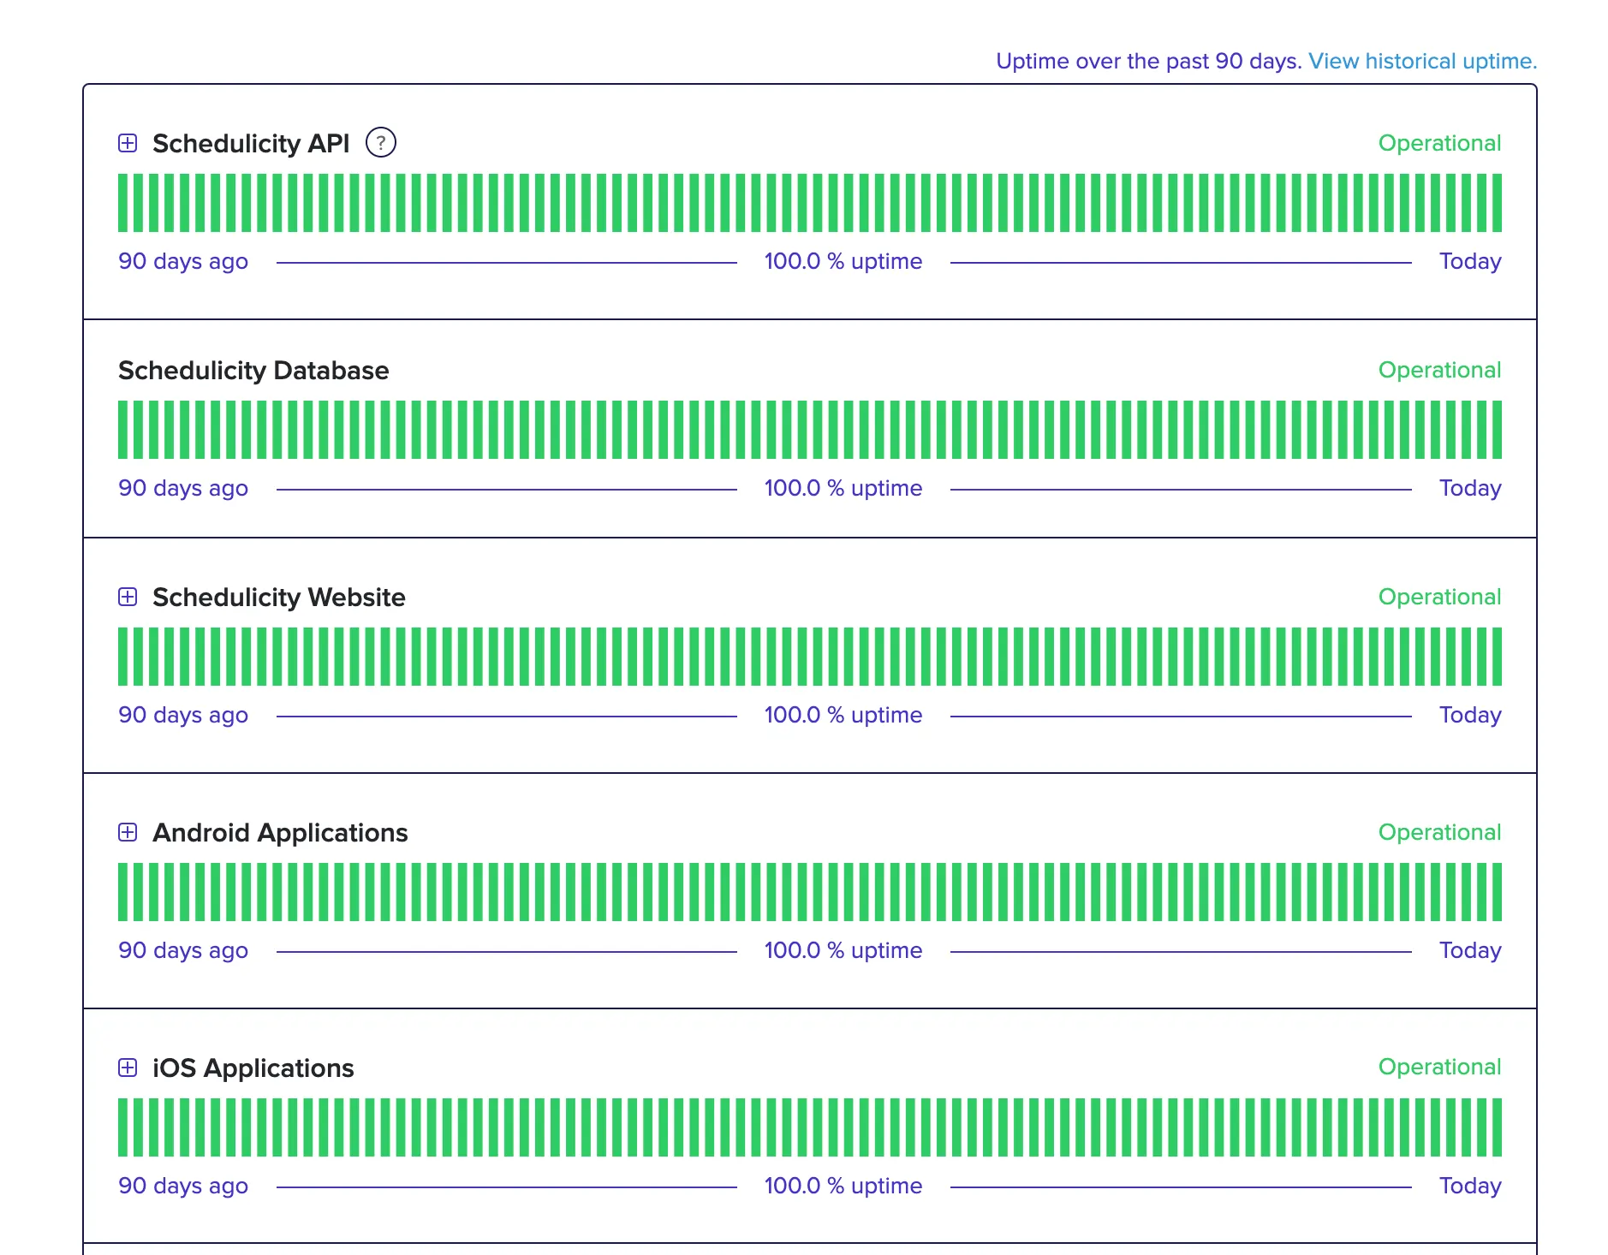Click the last uptime bar of Schedulicity Website
The image size is (1608, 1255).
(1497, 657)
